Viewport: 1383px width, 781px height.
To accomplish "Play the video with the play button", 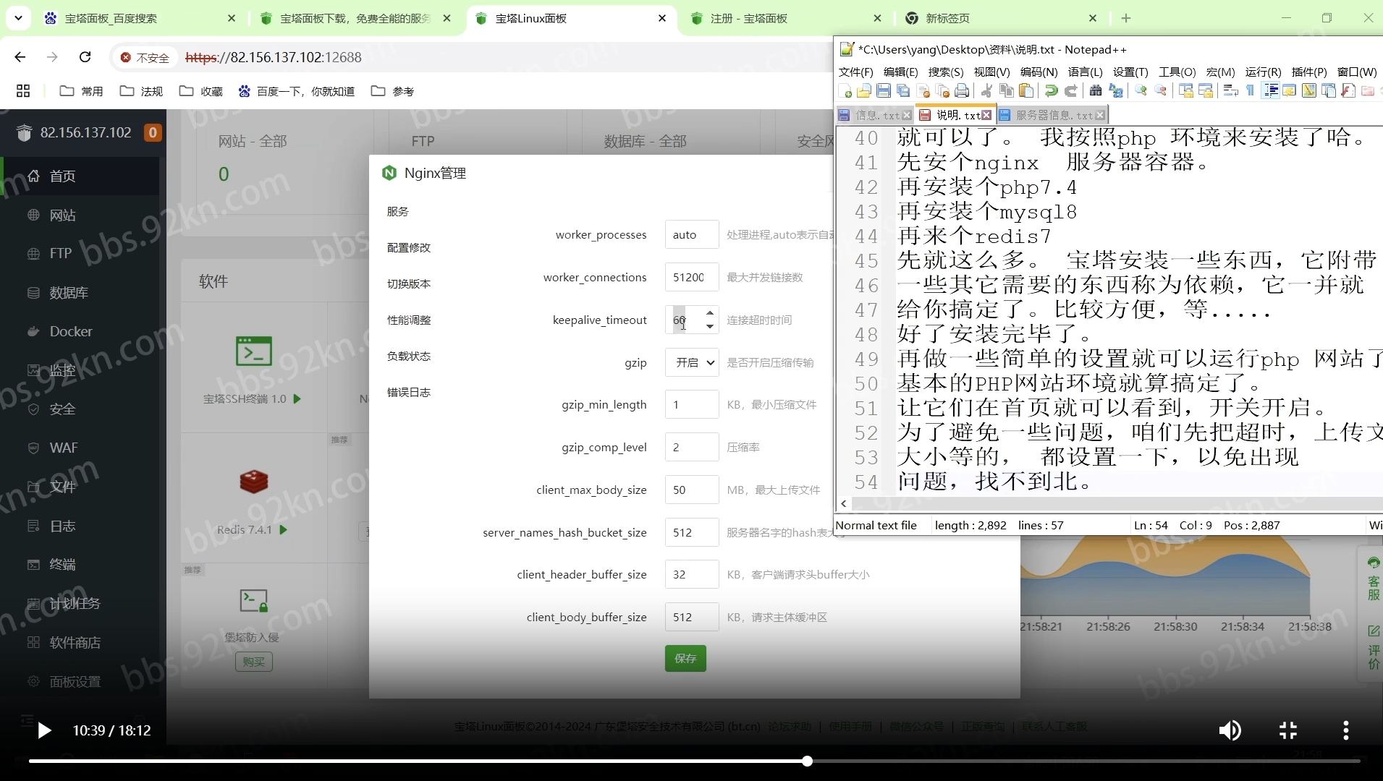I will tap(44, 730).
